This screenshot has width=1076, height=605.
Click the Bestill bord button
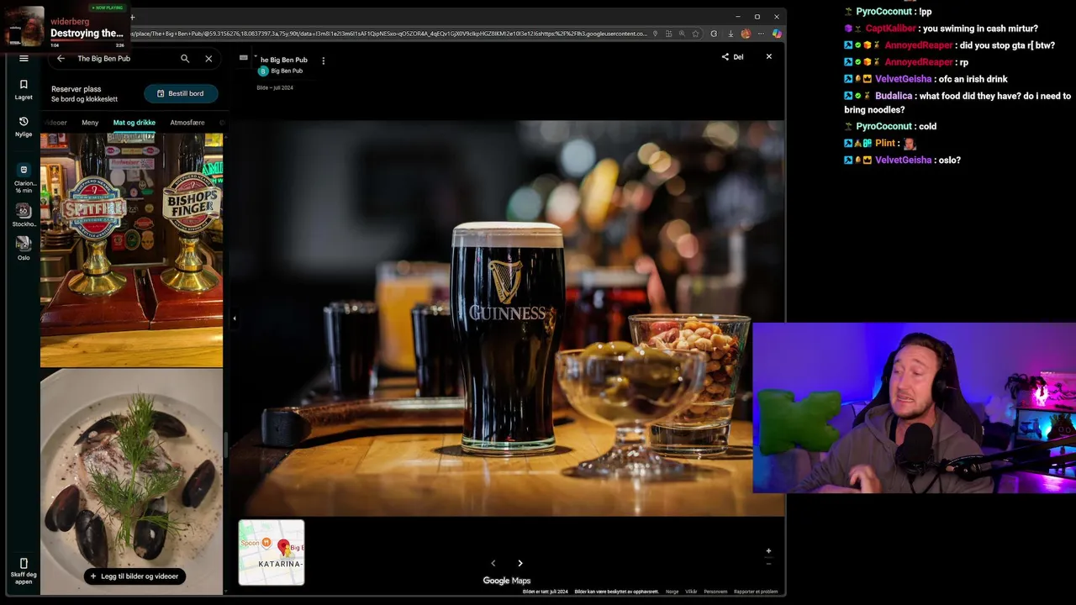click(x=181, y=93)
